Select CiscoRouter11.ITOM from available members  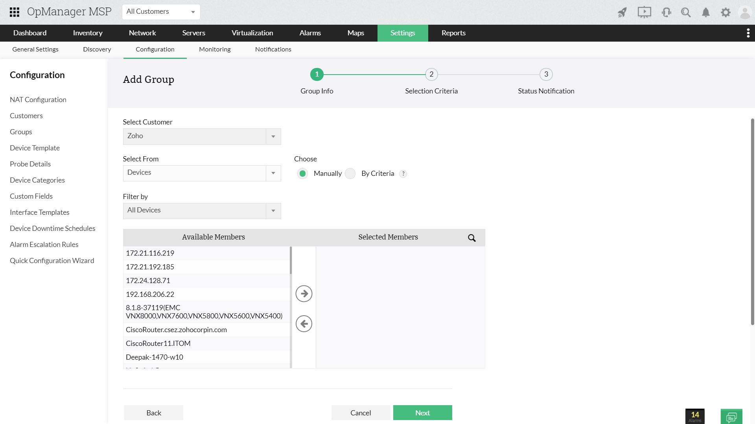click(158, 344)
